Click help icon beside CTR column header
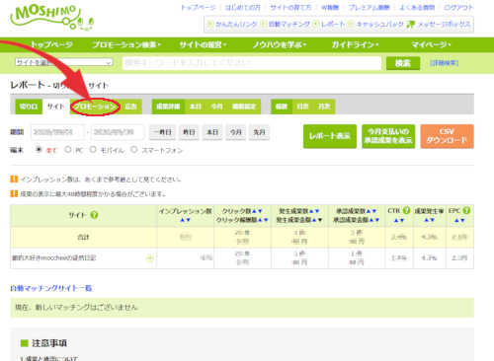 click(x=406, y=210)
